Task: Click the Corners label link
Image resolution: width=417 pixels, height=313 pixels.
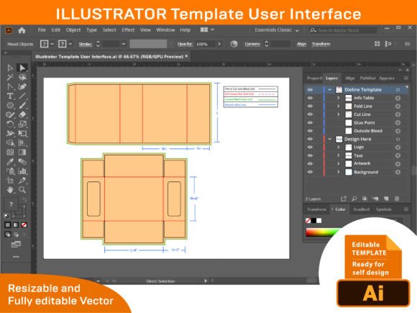Action: click(x=252, y=44)
